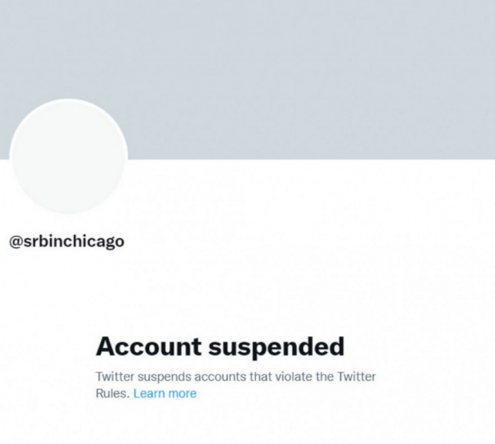Click first 'Twitter' word in suspension notice
The height and width of the screenshot is (444, 495).
(x=115, y=376)
